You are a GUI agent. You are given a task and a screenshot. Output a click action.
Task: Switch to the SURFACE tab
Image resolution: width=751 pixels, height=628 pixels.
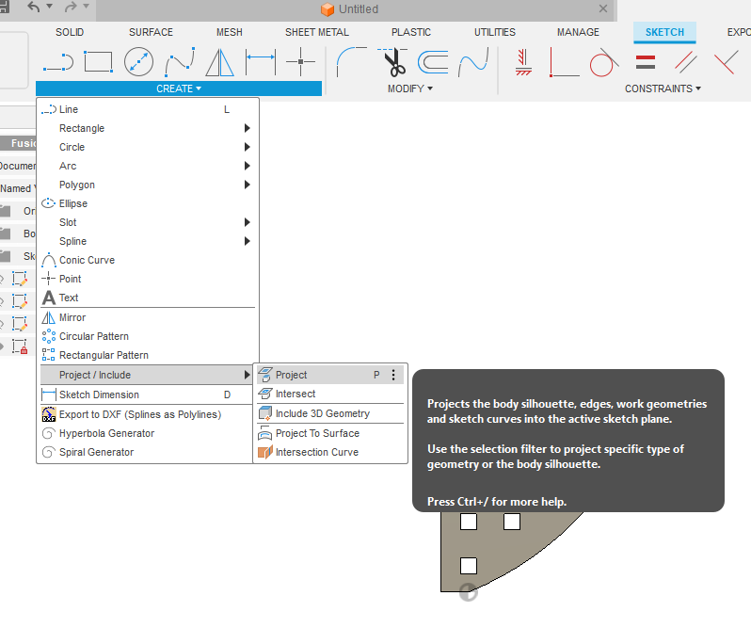pos(151,32)
